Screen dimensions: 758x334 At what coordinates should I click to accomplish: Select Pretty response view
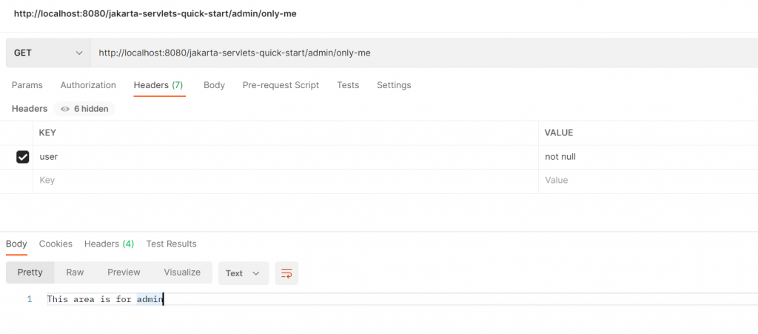(30, 273)
